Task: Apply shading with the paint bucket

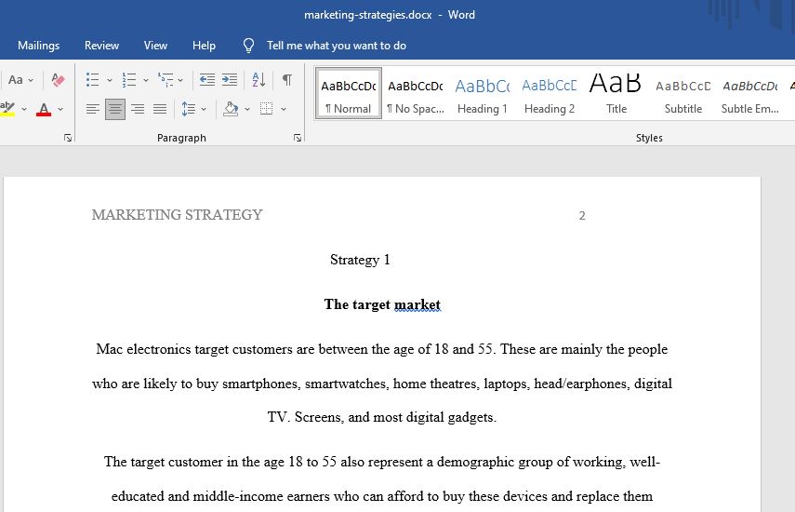Action: coord(231,109)
